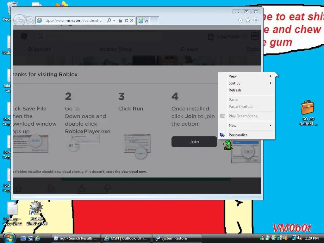Select loldongs - Copy (5).txt desktop file
Screen dimensions: 324x243
[12, 214]
